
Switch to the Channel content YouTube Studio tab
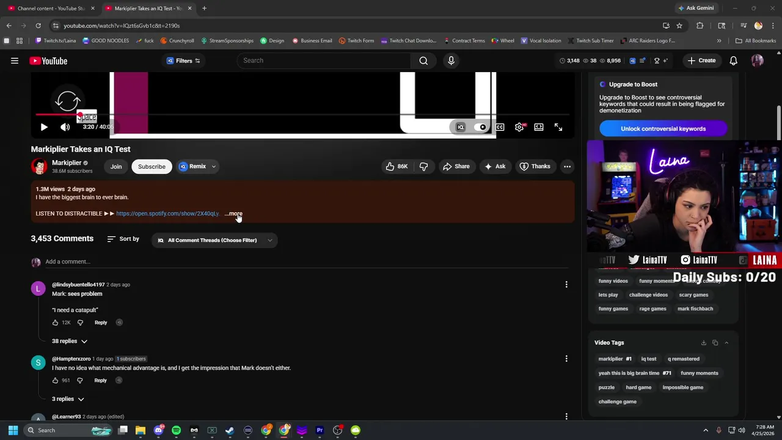pos(51,8)
